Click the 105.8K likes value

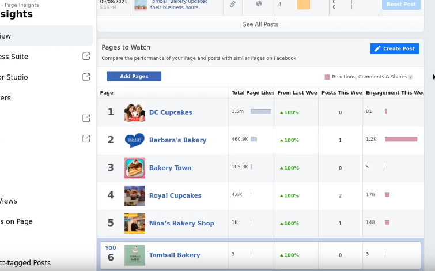tap(240, 167)
